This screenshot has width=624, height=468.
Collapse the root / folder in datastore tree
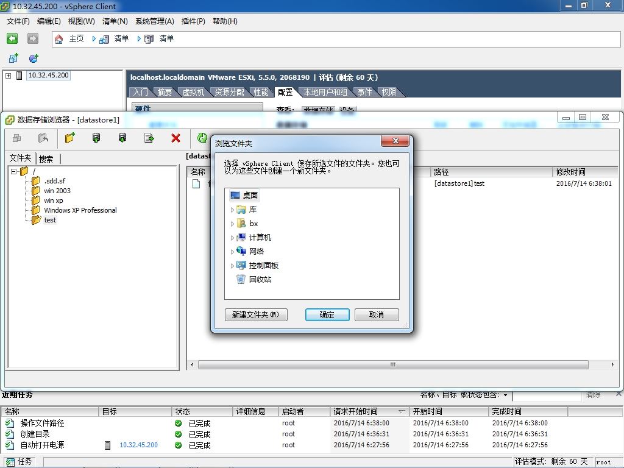click(x=14, y=171)
